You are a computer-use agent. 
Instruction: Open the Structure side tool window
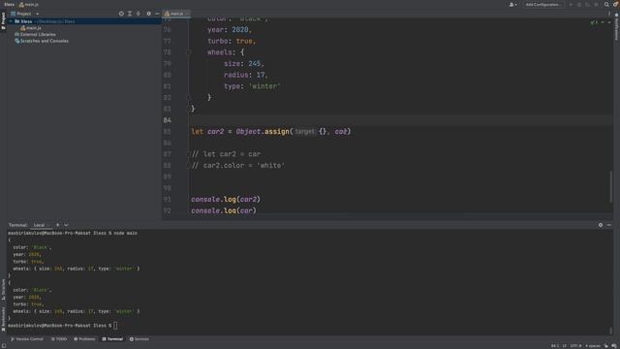(x=3, y=289)
